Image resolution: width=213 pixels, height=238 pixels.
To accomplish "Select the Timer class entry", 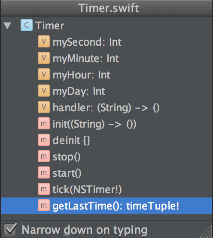I will [50, 25].
